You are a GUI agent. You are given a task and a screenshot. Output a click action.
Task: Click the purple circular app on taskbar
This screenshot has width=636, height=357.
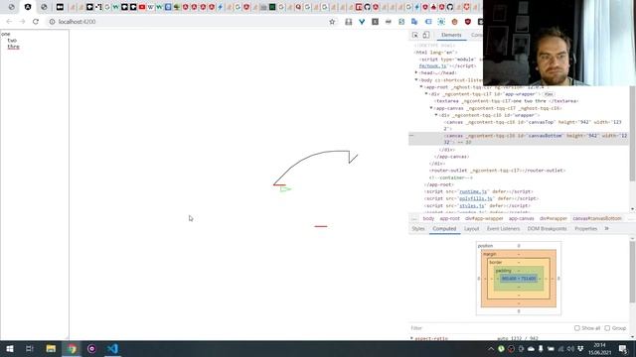tap(91, 348)
